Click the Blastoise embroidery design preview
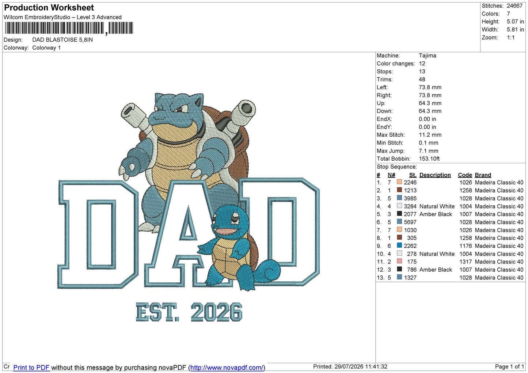The image size is (528, 373). pyautogui.click(x=189, y=207)
